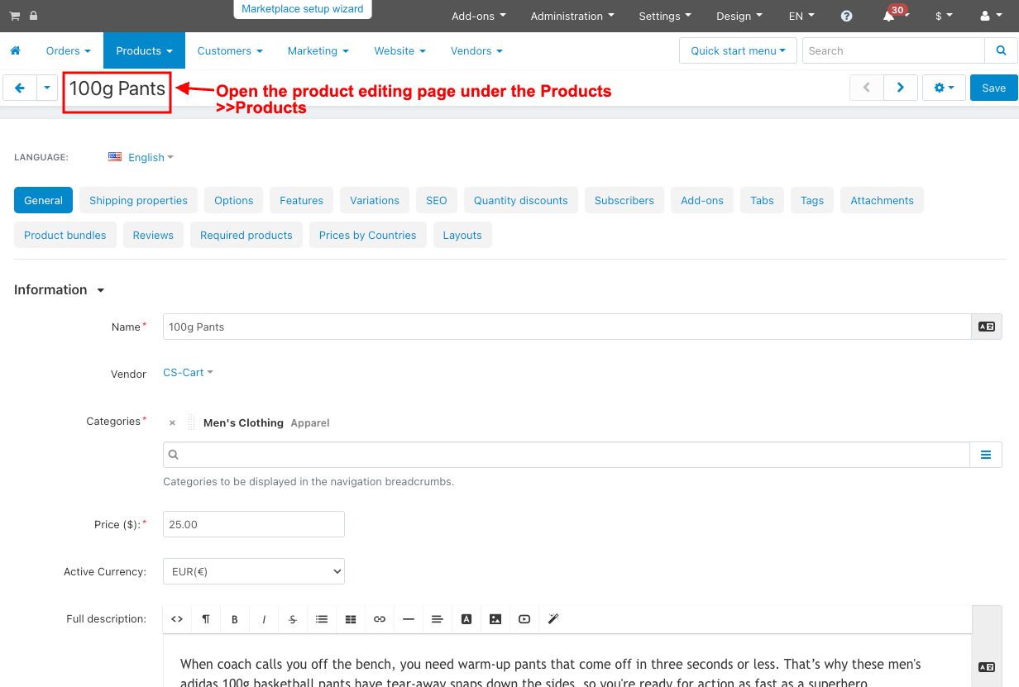Image resolution: width=1019 pixels, height=687 pixels.
Task: Open the English language selector
Action: coord(146,157)
